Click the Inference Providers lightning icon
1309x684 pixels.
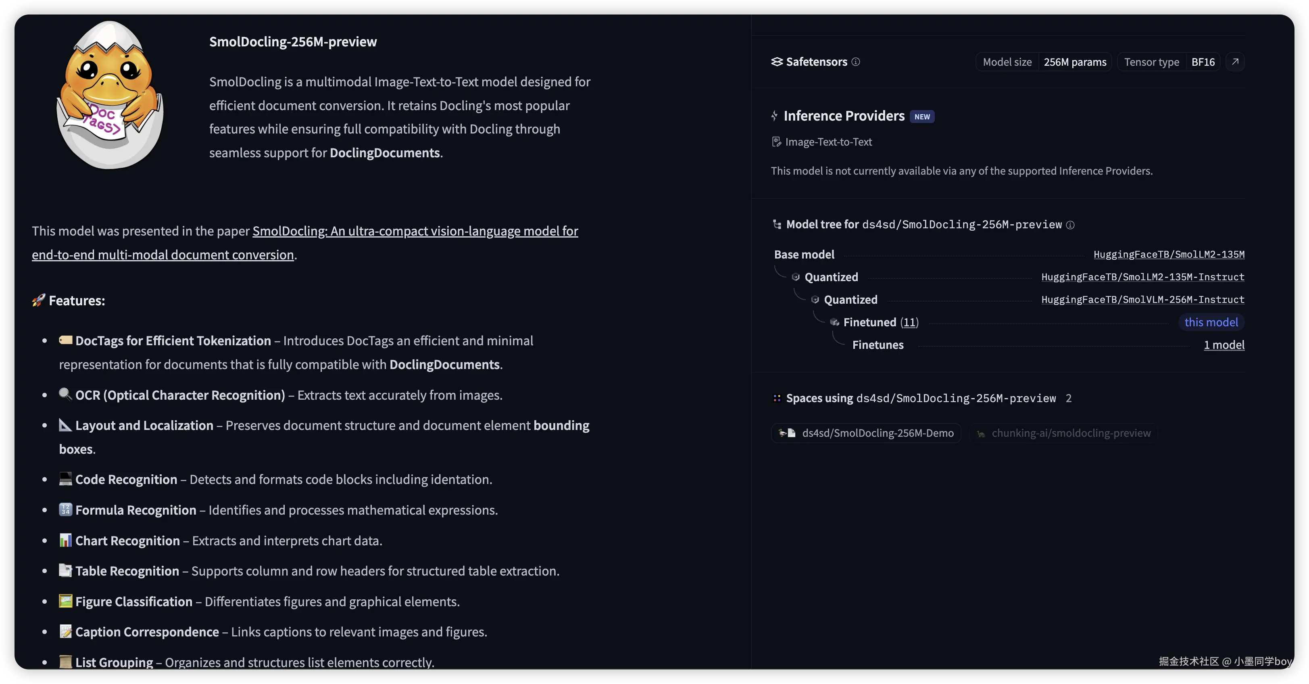774,116
